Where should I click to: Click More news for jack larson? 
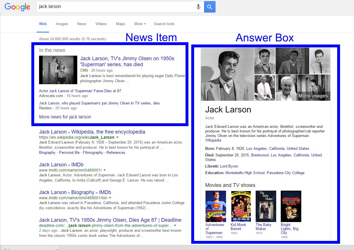(65, 117)
